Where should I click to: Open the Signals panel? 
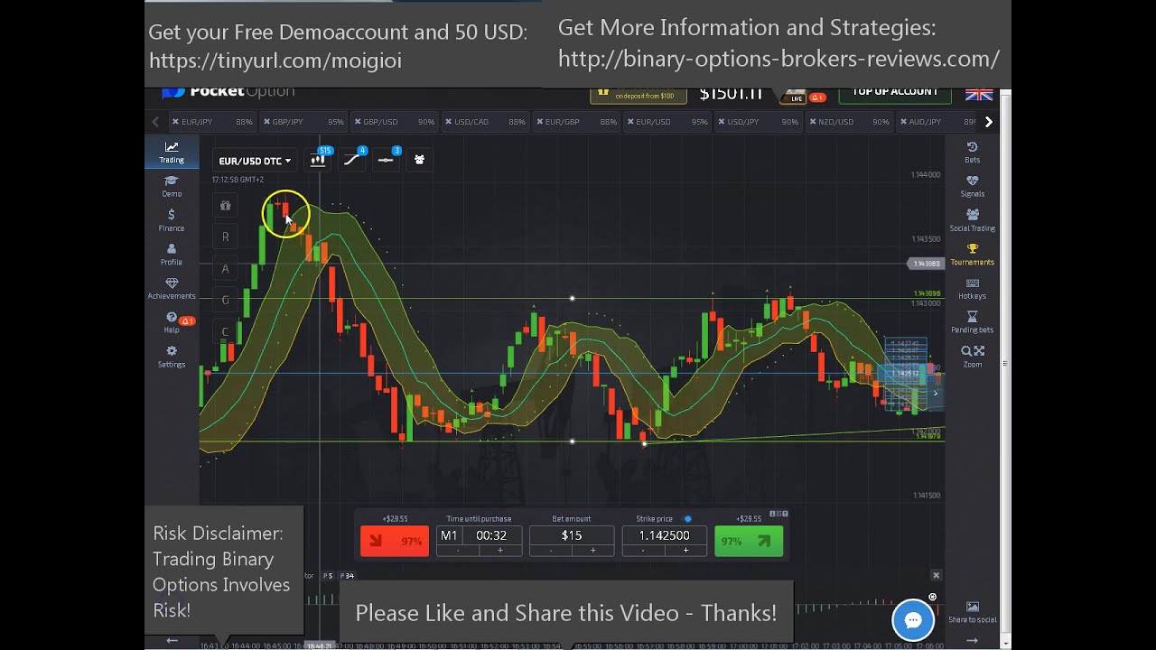click(972, 186)
